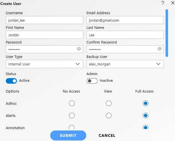
Task: Set Alerts to No Access
Action: (72, 116)
